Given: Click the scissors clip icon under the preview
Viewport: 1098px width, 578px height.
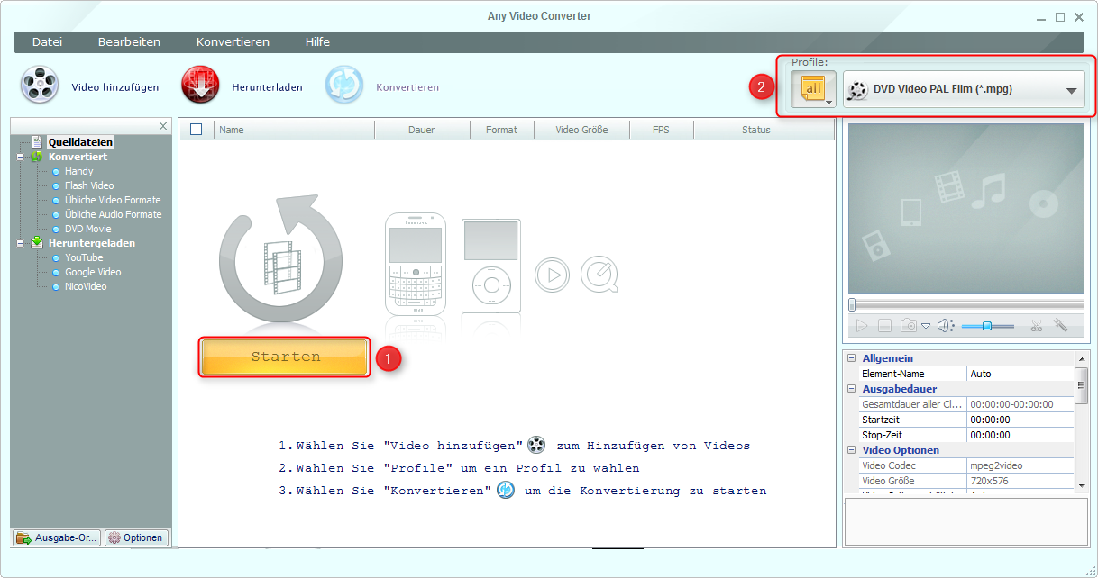Looking at the screenshot, I should click(1037, 326).
